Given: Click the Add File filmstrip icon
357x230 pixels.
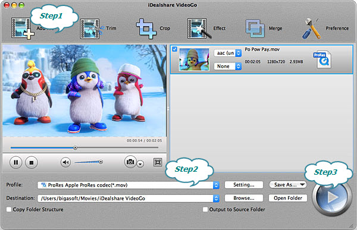Looking at the screenshot, I should pyautogui.click(x=23, y=29).
